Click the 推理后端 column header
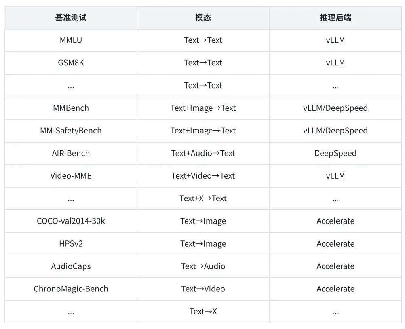Viewport: 405px width, 329px height. 335,17
